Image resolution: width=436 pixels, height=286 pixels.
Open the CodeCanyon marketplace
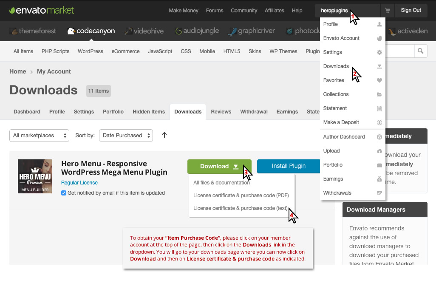pos(91,31)
